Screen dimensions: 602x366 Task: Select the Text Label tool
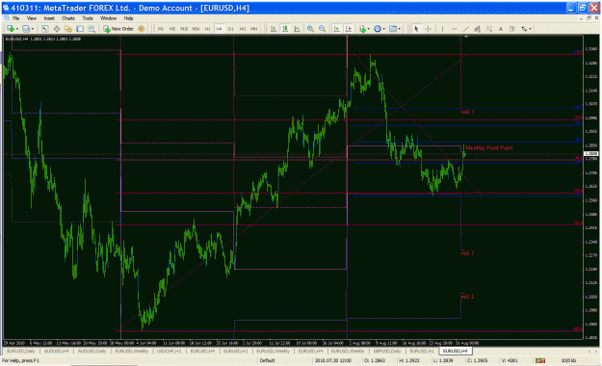(512, 29)
